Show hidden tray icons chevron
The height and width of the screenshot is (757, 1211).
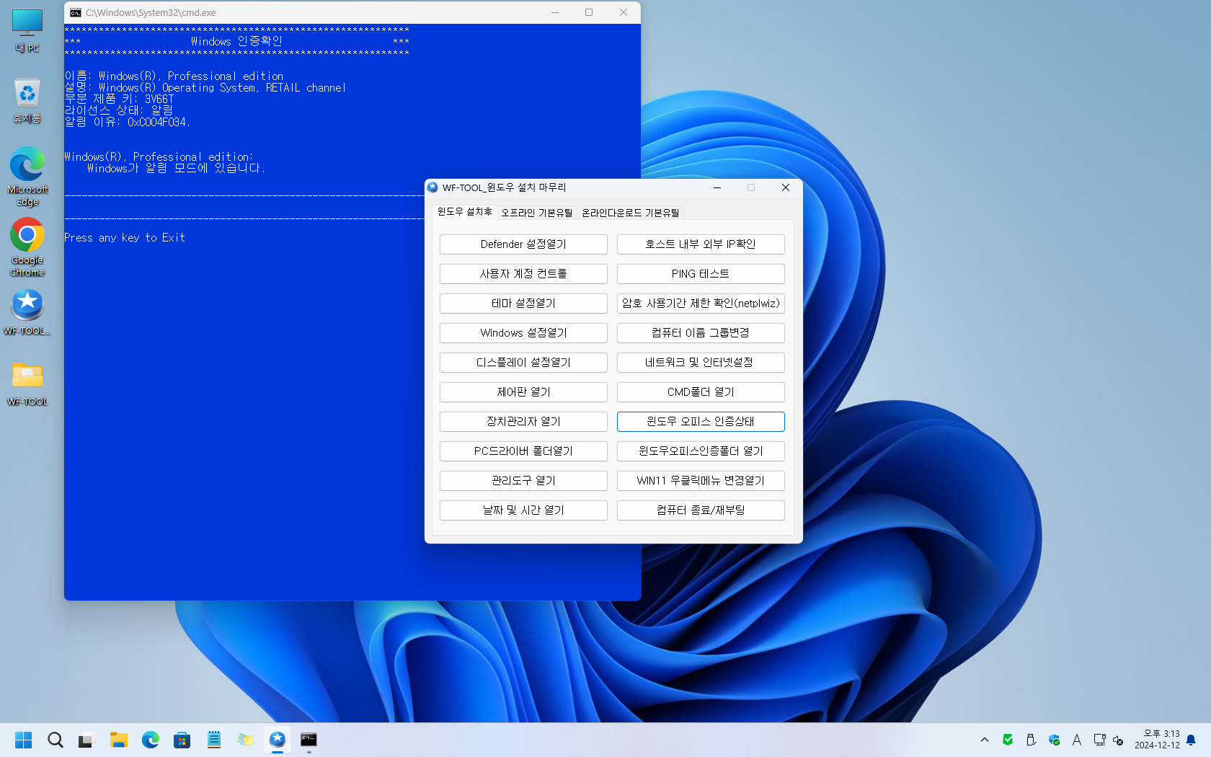click(x=985, y=740)
